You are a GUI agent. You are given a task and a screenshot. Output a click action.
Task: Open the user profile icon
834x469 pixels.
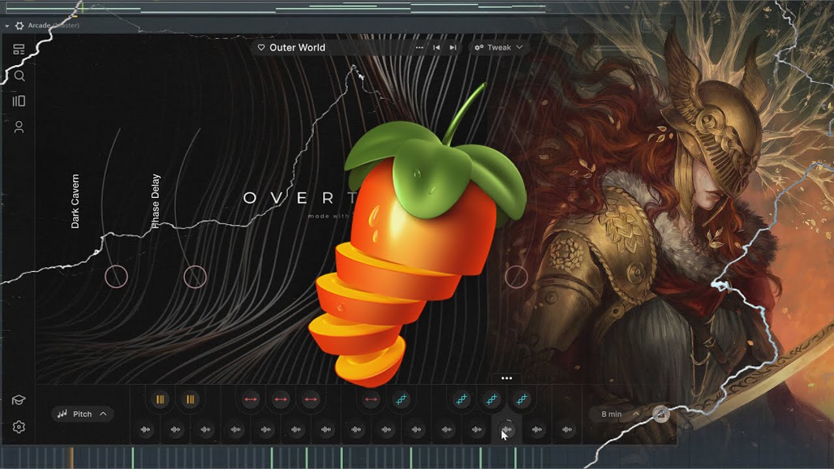[x=19, y=127]
